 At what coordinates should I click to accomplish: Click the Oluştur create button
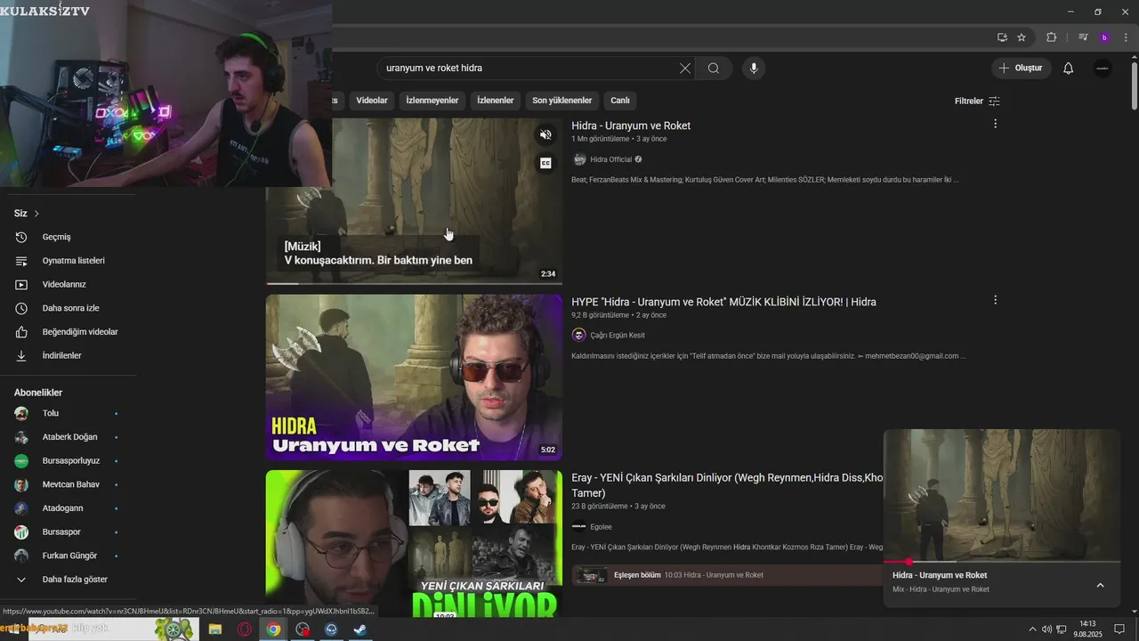tap(1022, 69)
